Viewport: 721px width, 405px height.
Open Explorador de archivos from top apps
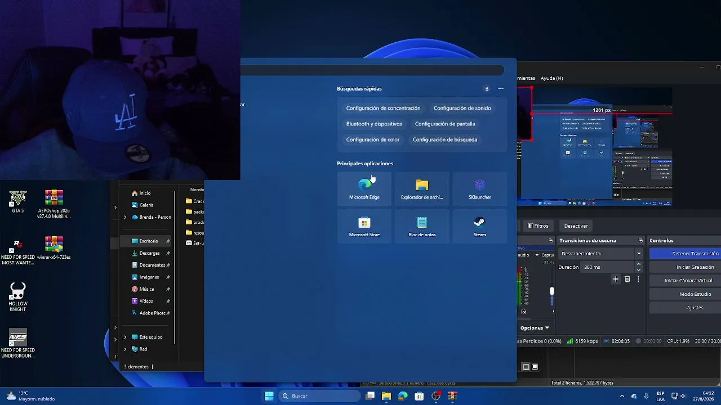coord(422,189)
